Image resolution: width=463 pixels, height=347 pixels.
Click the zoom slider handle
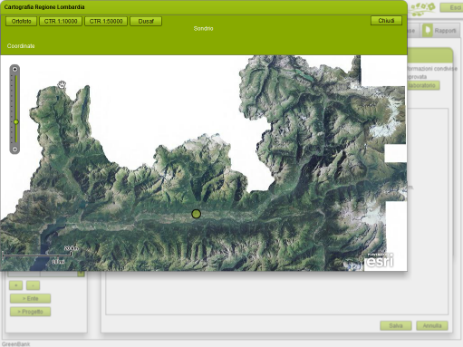(16, 121)
